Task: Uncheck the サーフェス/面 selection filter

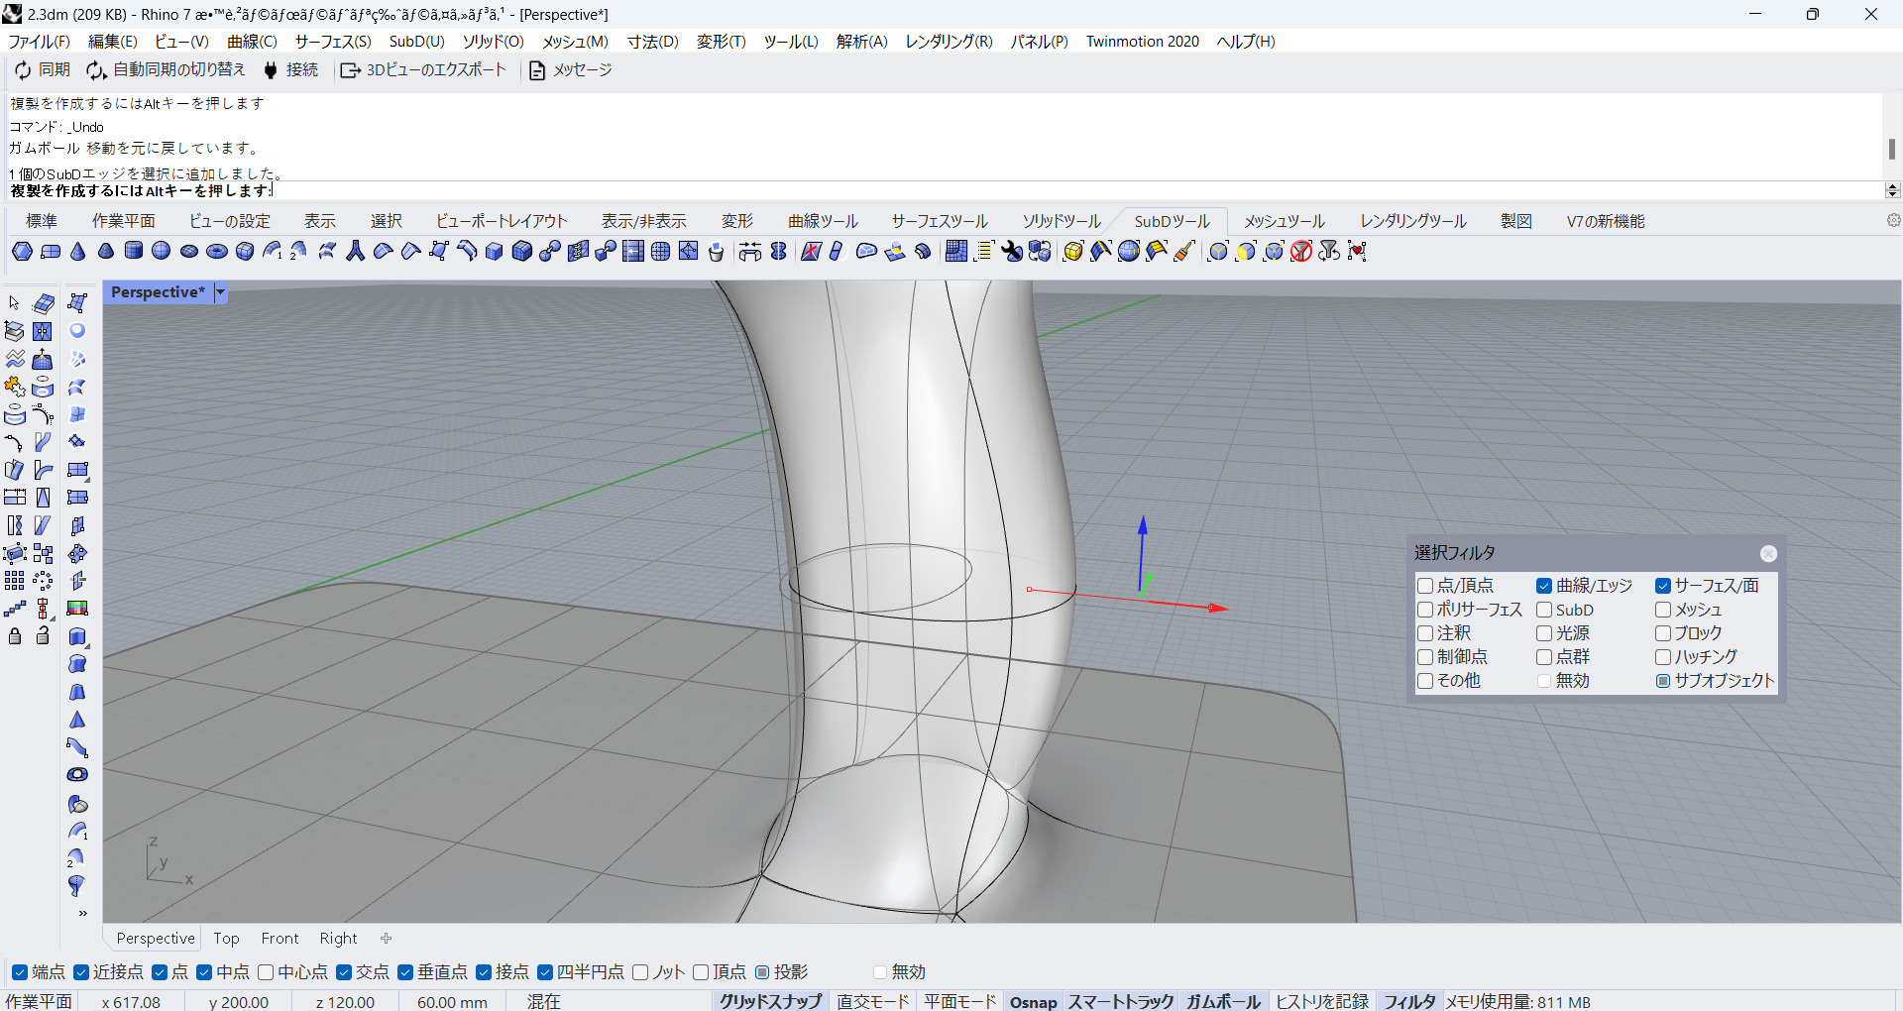Action: (x=1663, y=586)
